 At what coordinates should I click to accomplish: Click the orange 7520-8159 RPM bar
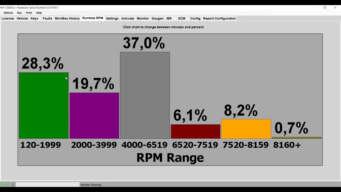pos(246,129)
